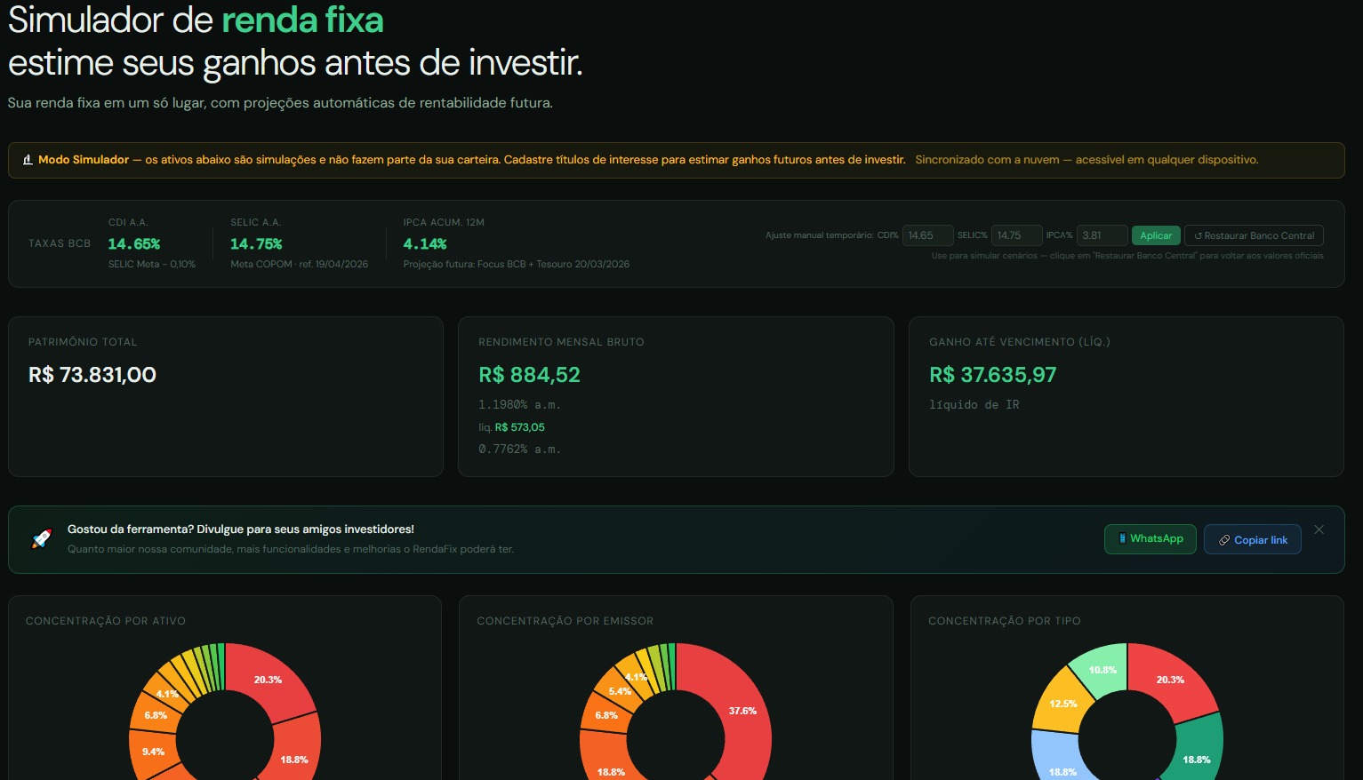Click the yellow 12.5% slice in Concentração por Tipo
This screenshot has height=780, width=1363.
tap(1062, 703)
